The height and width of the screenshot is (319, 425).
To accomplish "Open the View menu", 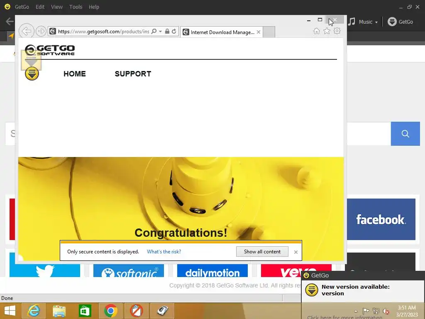I will pos(56,7).
